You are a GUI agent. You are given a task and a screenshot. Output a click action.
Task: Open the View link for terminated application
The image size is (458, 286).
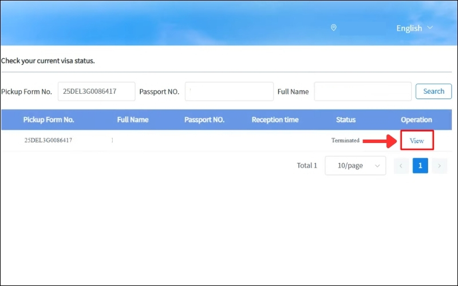point(417,141)
